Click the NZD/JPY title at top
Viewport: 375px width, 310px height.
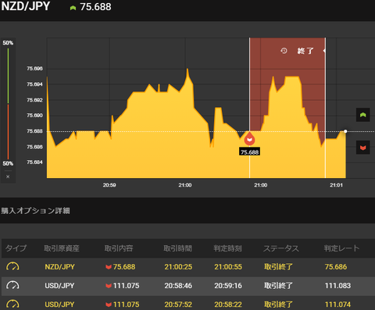(x=26, y=6)
